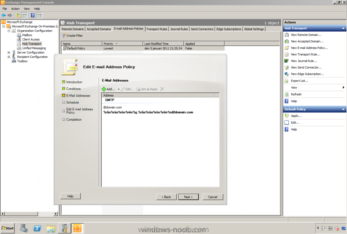Expand the Recipient Configuration node
The width and height of the screenshot is (347, 234).
(x=9, y=57)
